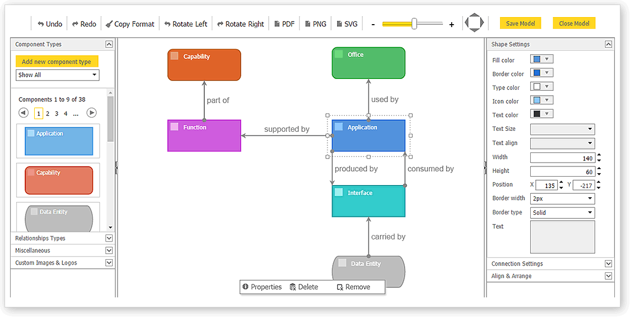Click the Position Y input field
This screenshot has height=317, width=630.
(584, 185)
